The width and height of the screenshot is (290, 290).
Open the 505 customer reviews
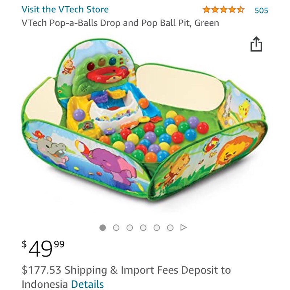(x=261, y=10)
